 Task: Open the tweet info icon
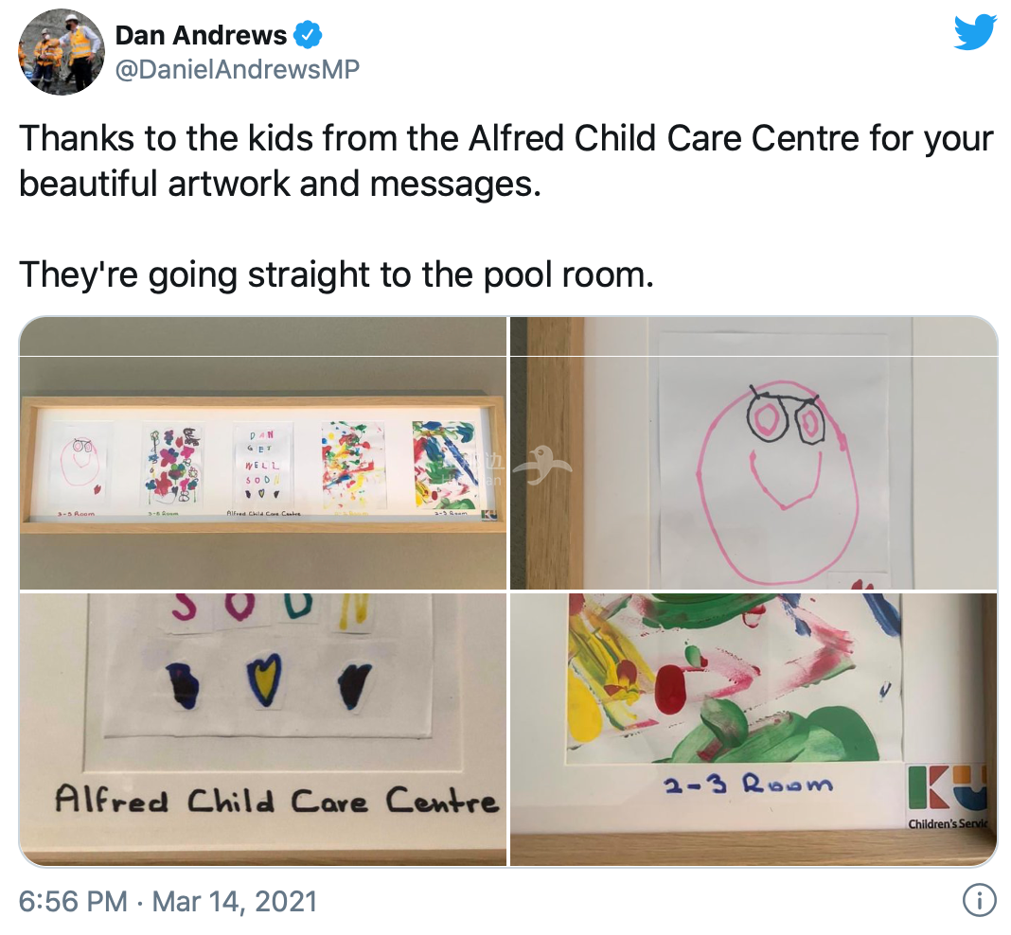click(980, 900)
